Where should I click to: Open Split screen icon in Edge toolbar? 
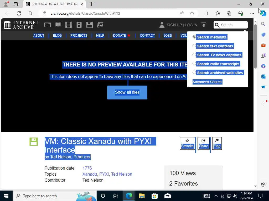pos(206,13)
